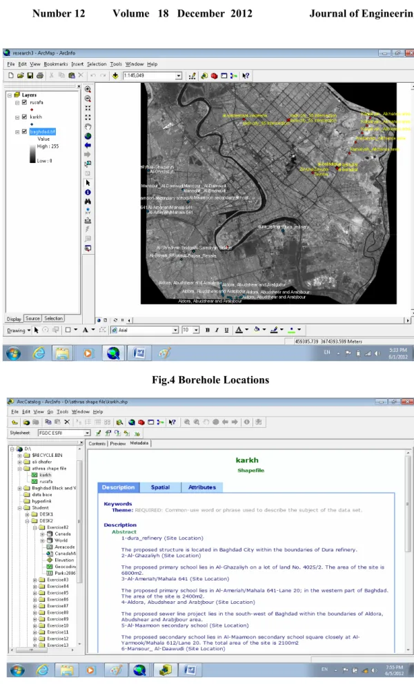Go back to previous extent with the blue arrow
Screen dimensions: 414x684
[x=88, y=145]
